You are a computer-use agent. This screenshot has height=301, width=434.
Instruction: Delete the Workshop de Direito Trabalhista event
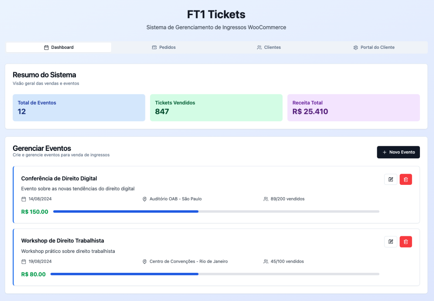406,242
